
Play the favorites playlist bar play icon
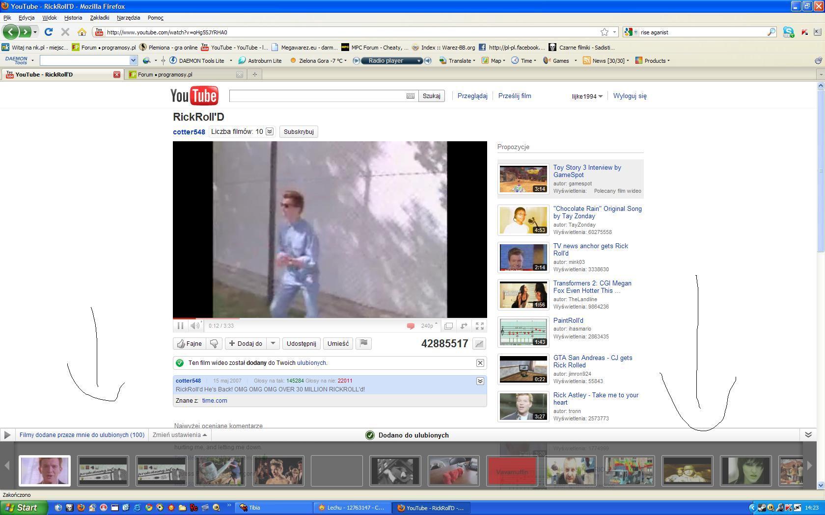point(7,435)
